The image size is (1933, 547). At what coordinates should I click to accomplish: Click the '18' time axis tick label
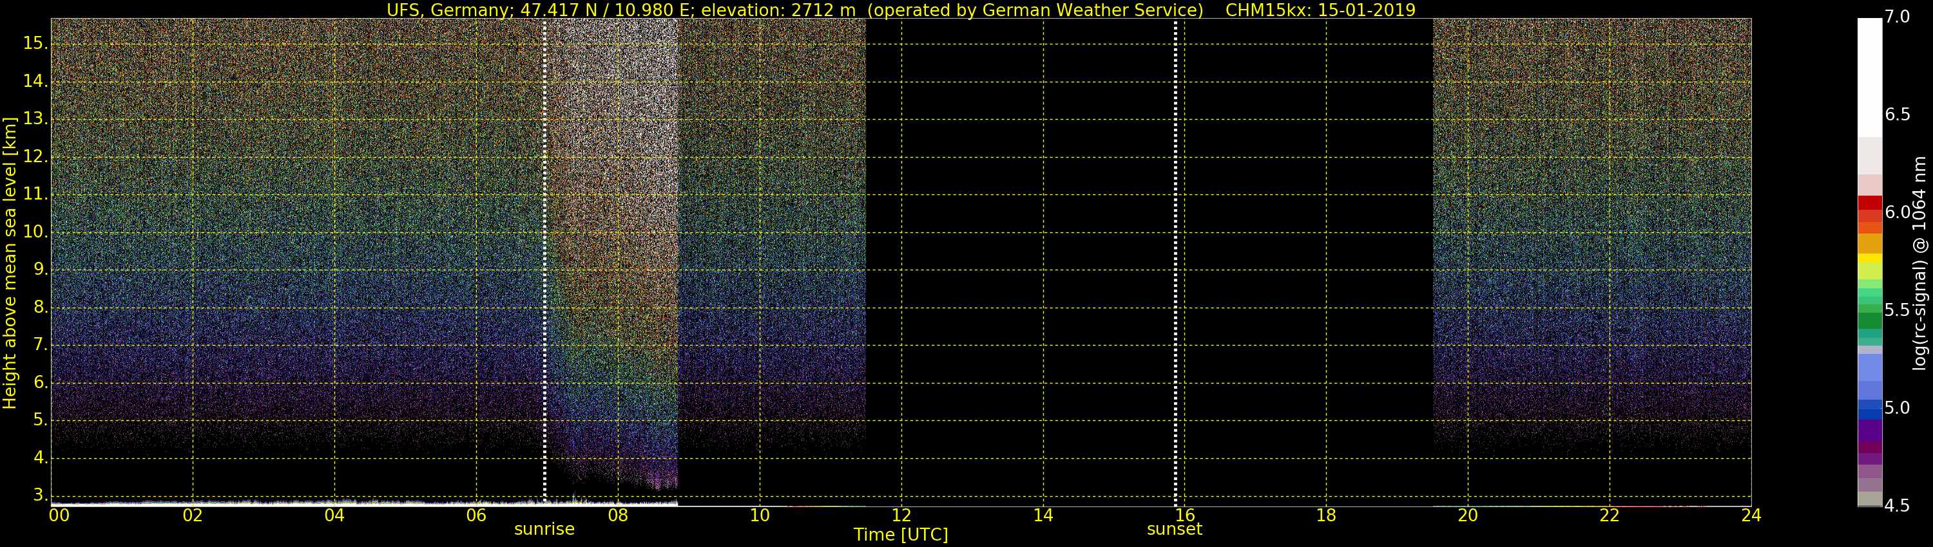[1326, 515]
